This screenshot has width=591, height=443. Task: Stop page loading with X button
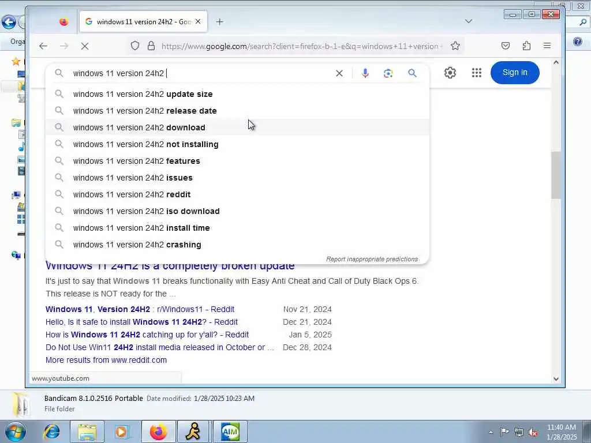click(85, 46)
